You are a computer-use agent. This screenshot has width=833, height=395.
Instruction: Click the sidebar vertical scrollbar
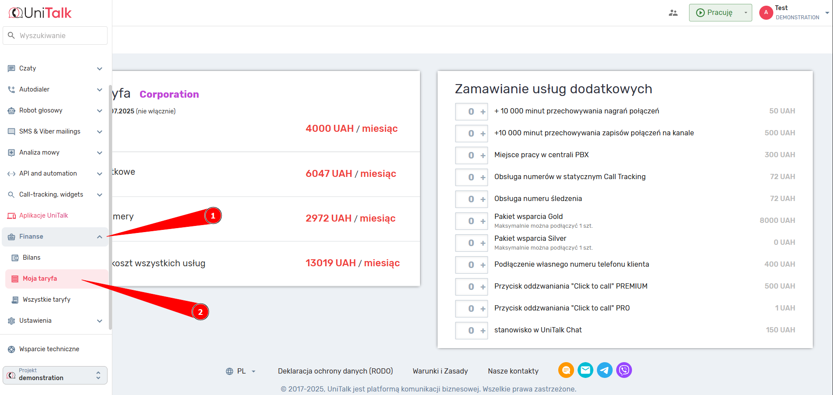tap(110, 206)
